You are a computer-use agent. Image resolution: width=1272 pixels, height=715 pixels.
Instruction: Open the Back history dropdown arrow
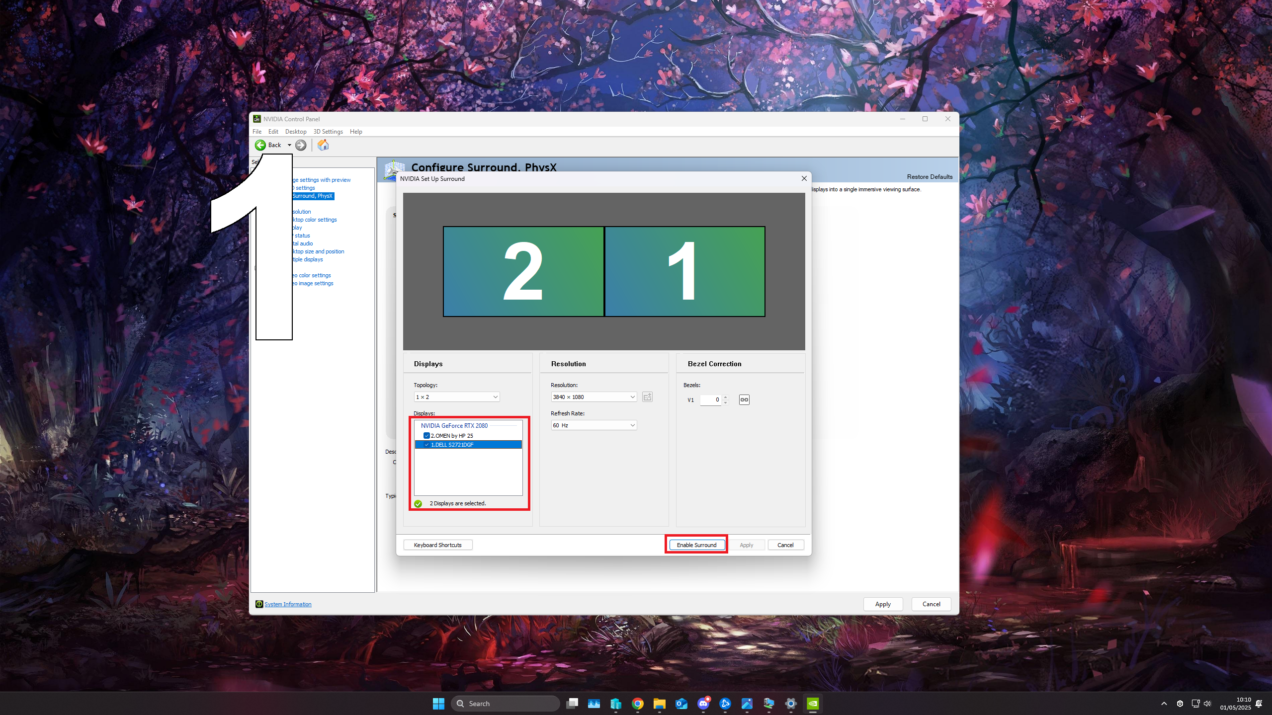tap(289, 145)
